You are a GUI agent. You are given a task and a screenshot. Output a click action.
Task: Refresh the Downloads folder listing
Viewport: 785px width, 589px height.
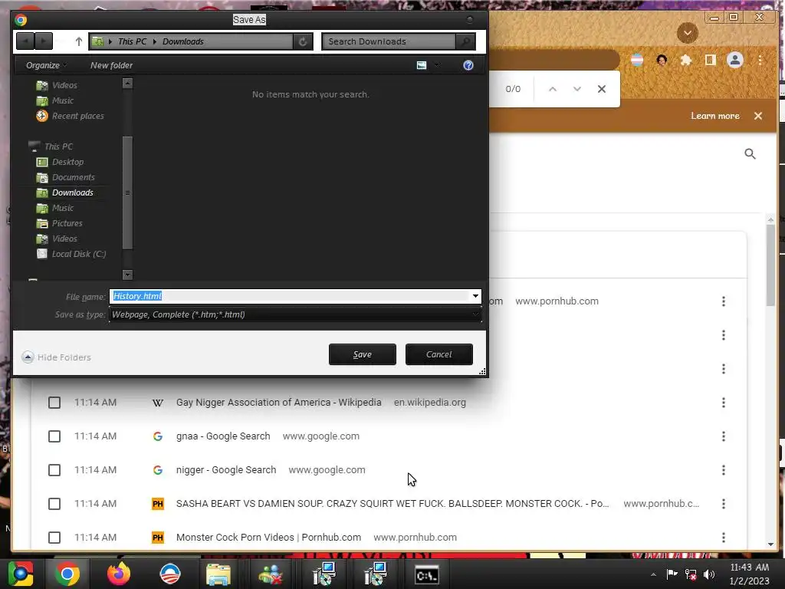303,41
